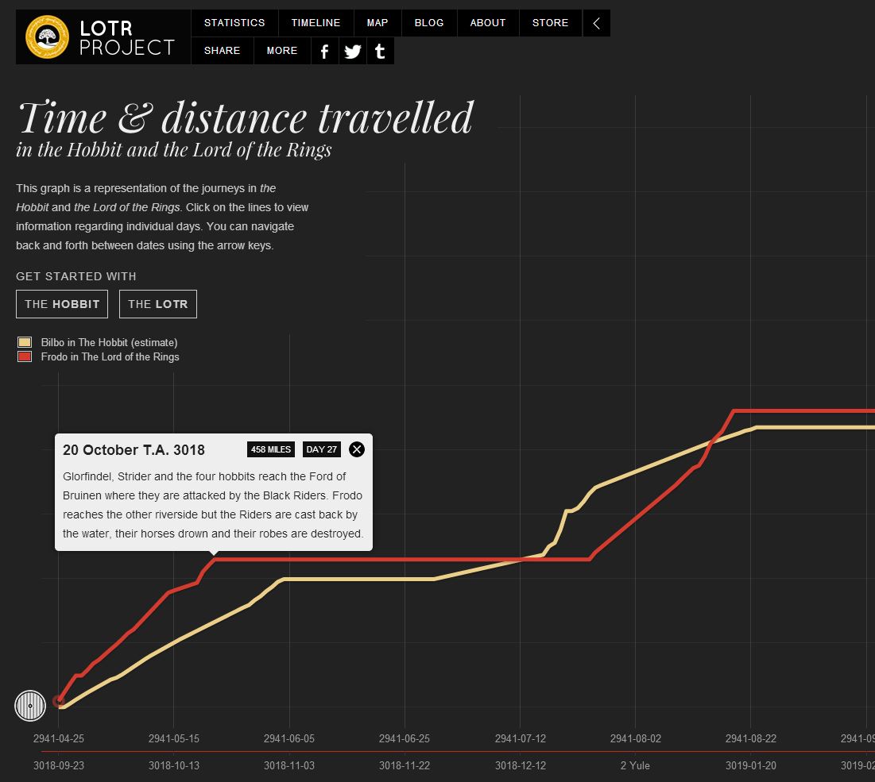
Task: Click axis date 3018-12-12
Action: coord(520,766)
